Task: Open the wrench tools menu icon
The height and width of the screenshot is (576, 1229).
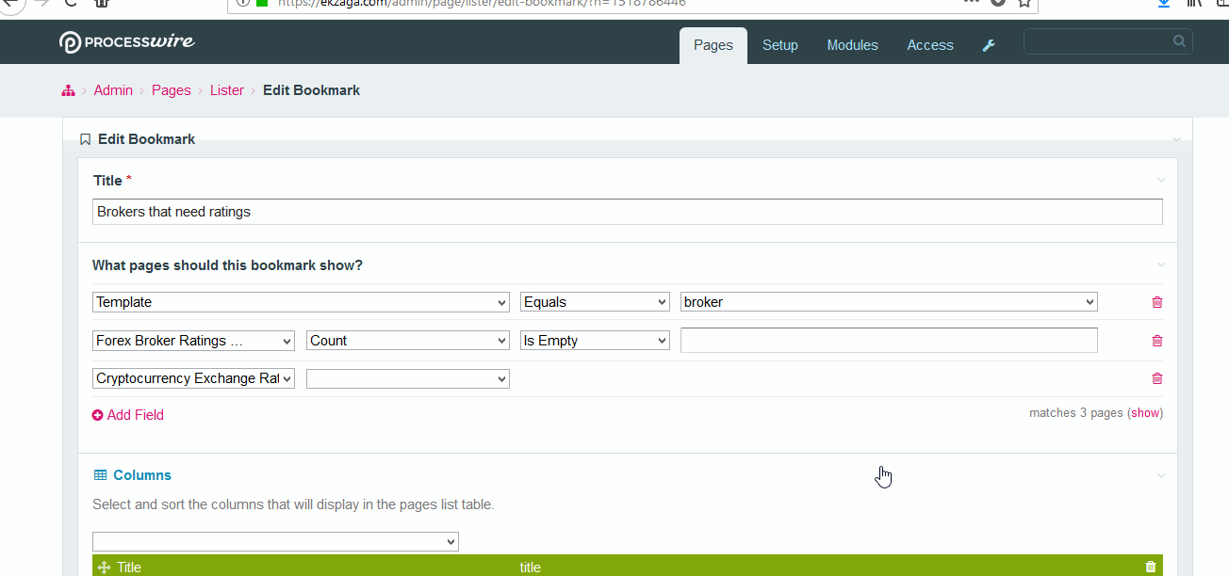Action: [989, 45]
